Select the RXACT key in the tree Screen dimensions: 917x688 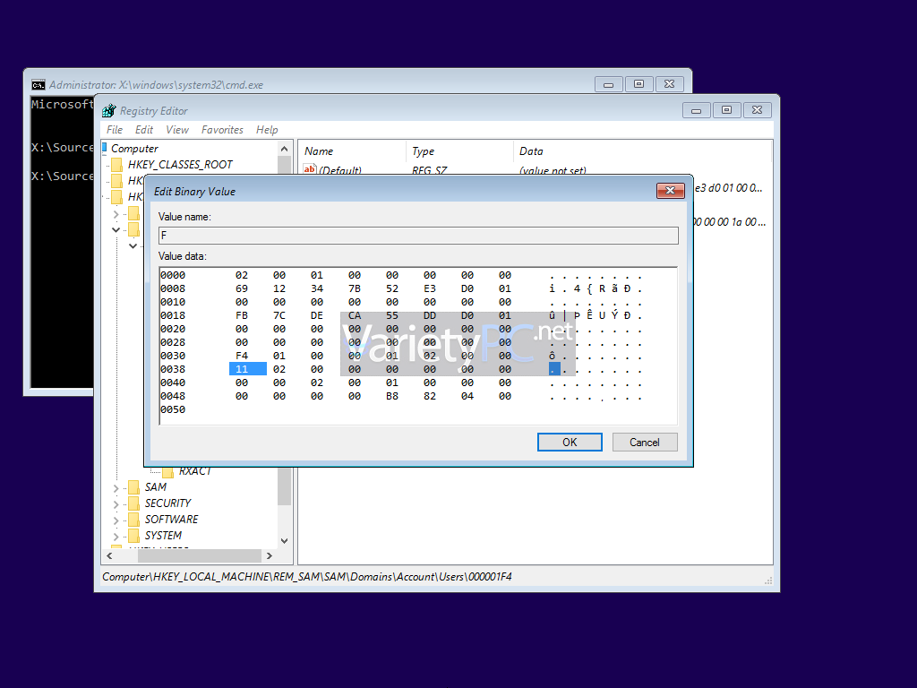194,471
